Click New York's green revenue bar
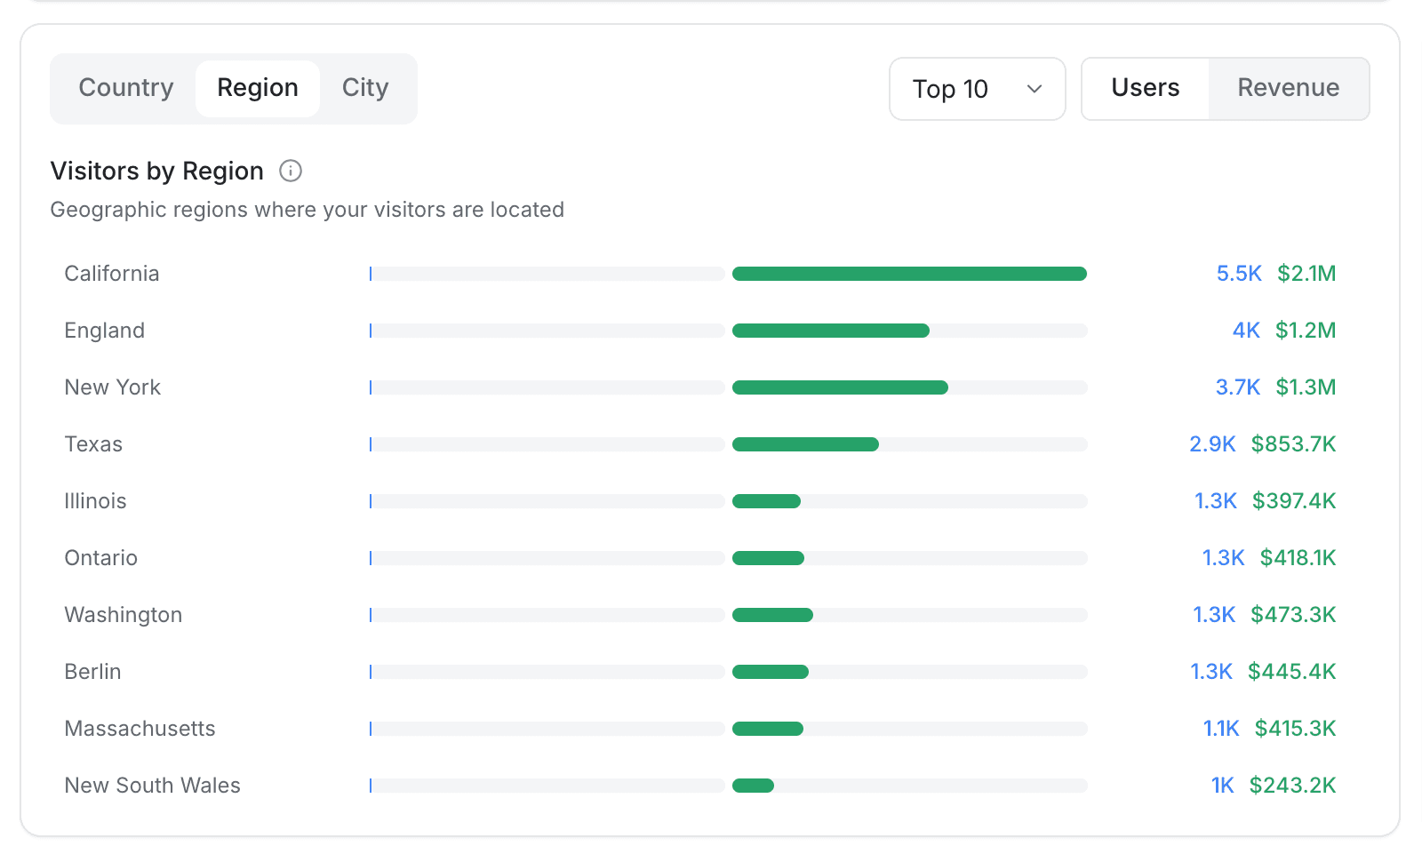The width and height of the screenshot is (1422, 862). 840,387
